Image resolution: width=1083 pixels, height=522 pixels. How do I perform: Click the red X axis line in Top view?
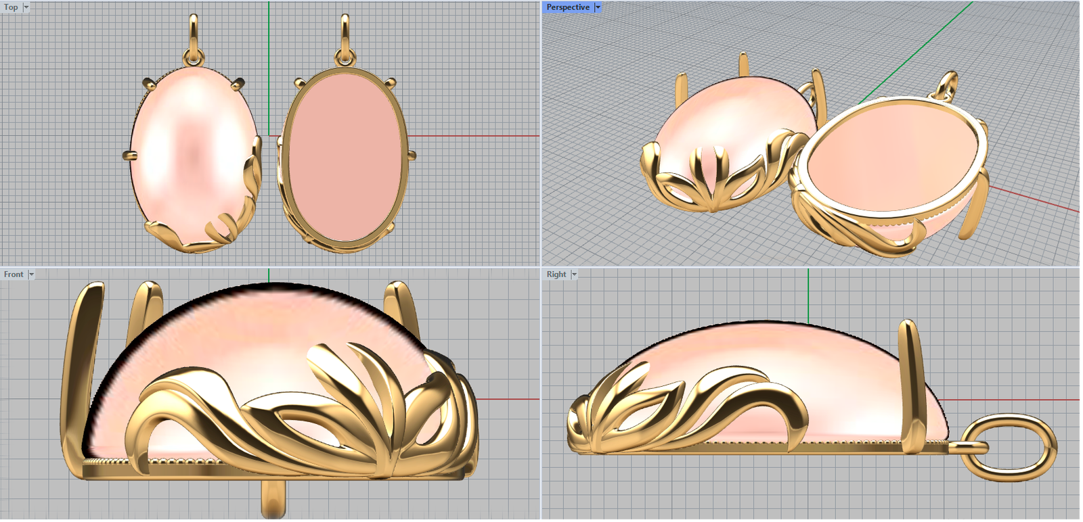click(474, 136)
